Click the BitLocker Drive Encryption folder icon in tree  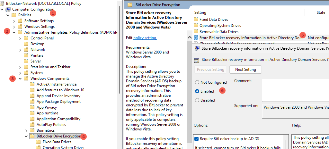tap(32, 136)
